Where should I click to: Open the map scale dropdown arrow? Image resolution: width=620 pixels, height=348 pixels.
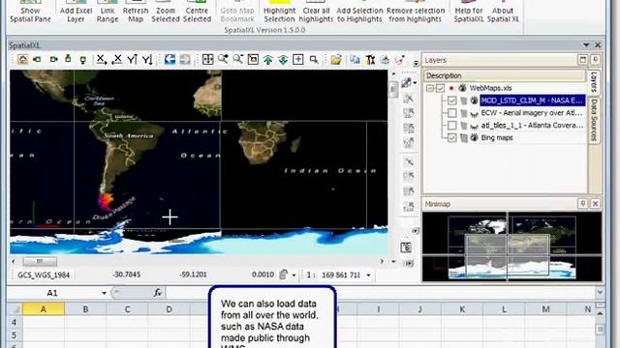(368, 275)
